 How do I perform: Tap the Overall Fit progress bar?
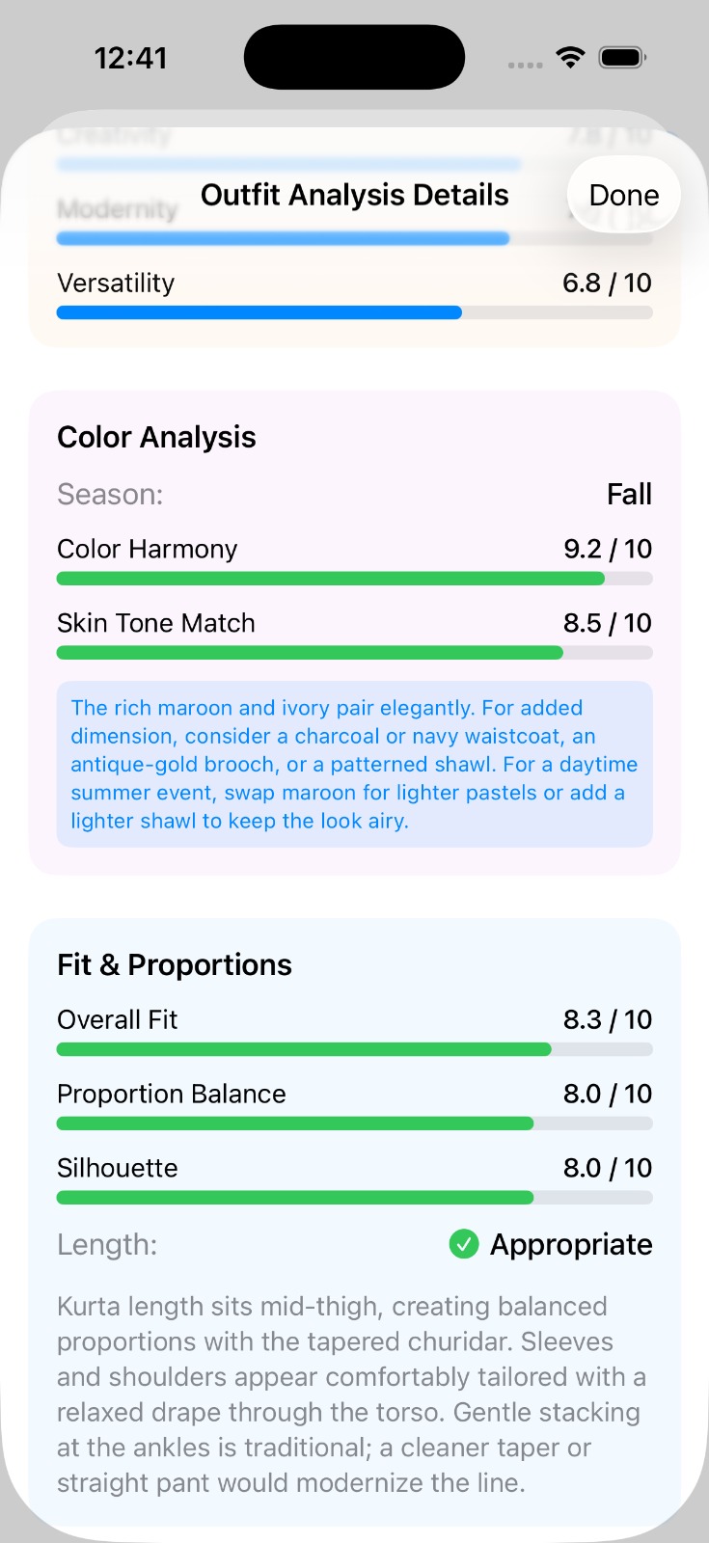pos(354,1049)
